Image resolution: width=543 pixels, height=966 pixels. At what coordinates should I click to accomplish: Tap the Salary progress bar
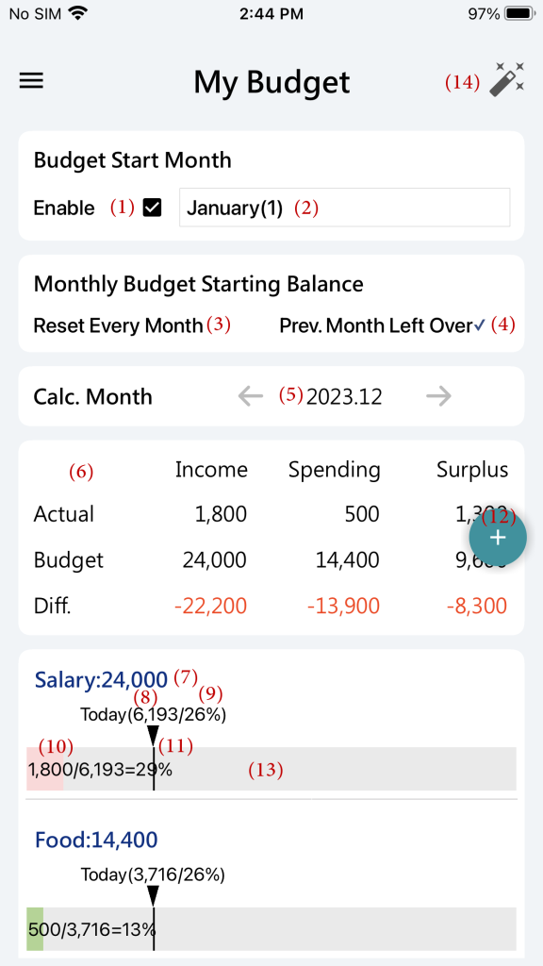tap(271, 769)
